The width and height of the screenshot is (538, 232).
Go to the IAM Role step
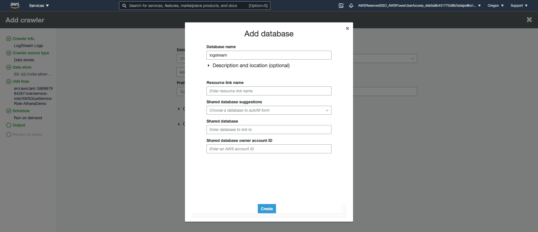coord(21,81)
